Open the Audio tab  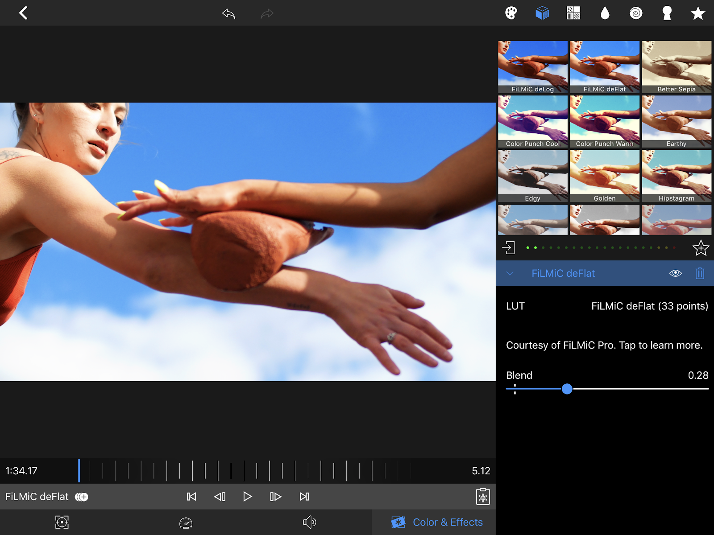310,522
